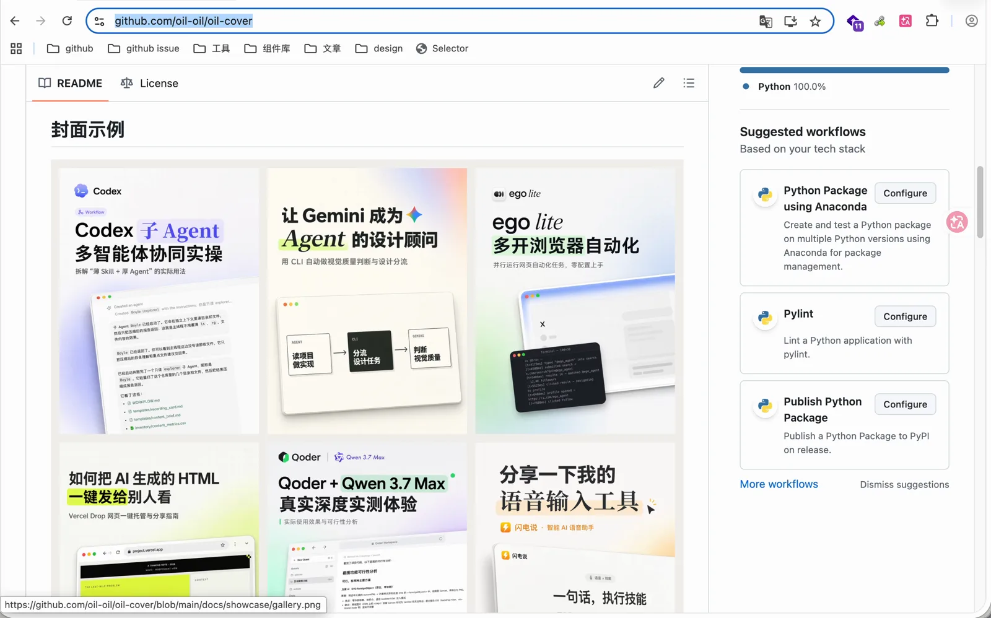
Task: Configure Publish Python Package workflow
Action: coord(905,404)
